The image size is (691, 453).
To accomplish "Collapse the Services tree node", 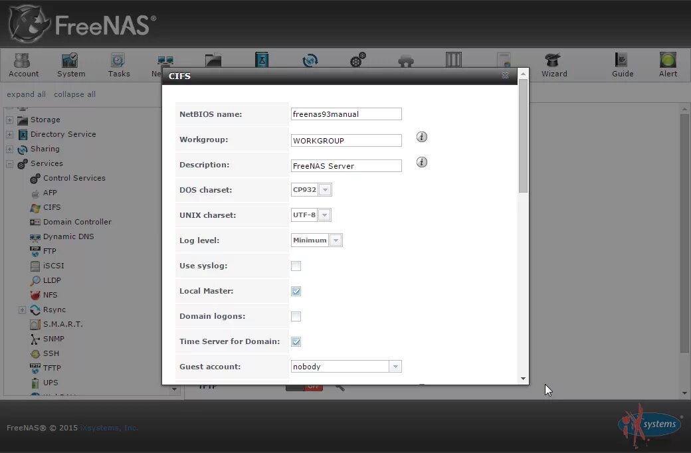I will pos(9,163).
